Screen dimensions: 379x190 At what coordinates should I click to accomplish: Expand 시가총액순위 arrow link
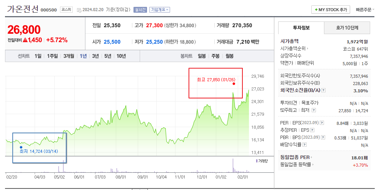[307, 49]
